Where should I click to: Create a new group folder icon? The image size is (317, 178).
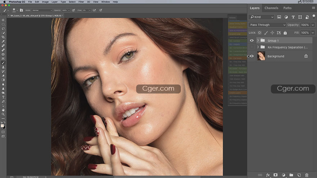pos(291,175)
